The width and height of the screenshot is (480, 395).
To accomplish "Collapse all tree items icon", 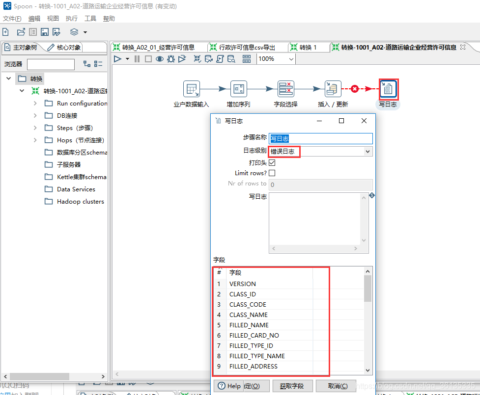I will click(x=98, y=64).
